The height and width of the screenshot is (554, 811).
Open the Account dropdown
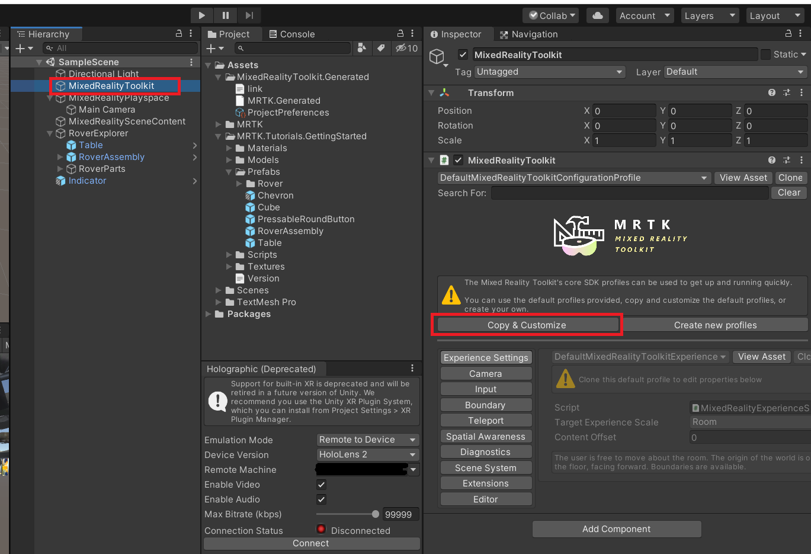tap(645, 15)
